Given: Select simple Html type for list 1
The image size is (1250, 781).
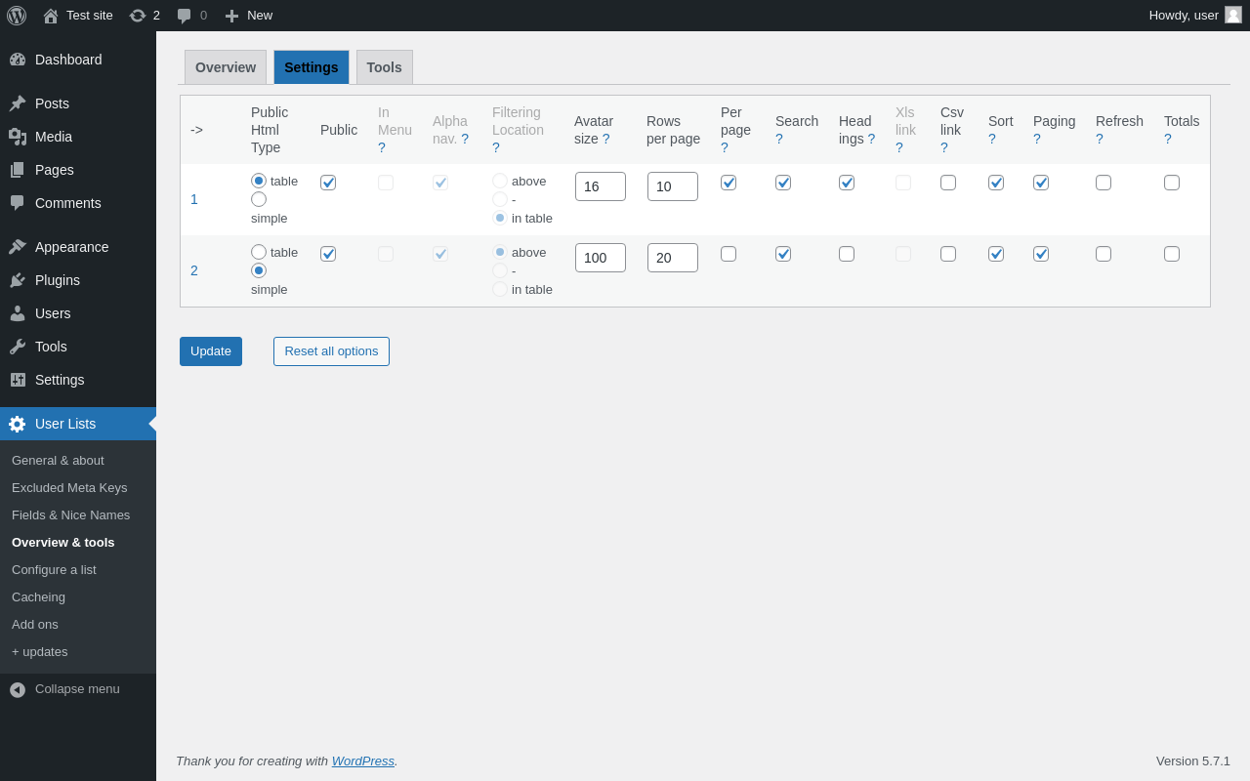Looking at the screenshot, I should (259, 199).
